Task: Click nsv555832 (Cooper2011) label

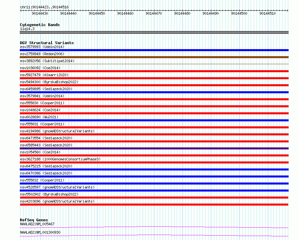Action: click(x=42, y=180)
